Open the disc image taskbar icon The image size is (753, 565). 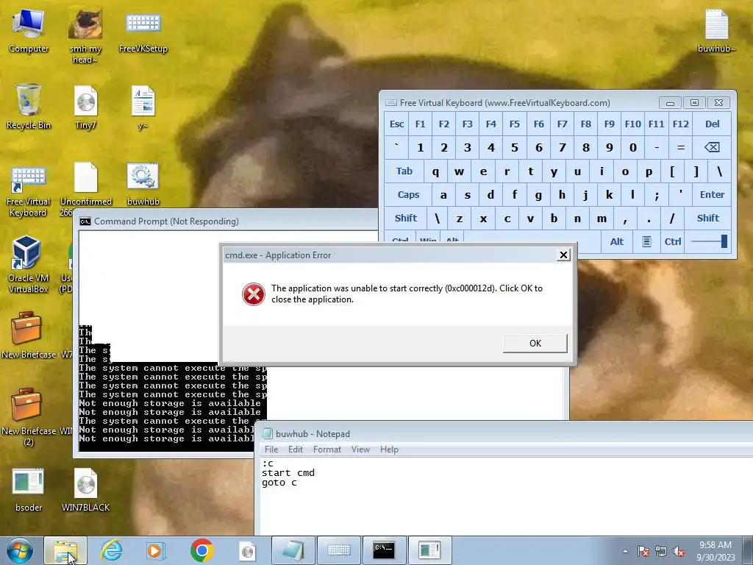[247, 550]
